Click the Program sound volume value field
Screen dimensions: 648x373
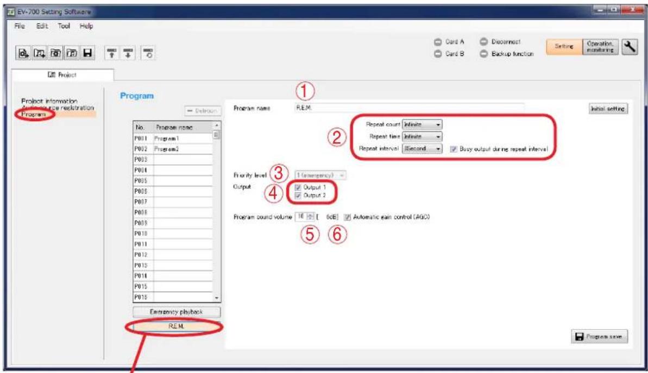(301, 217)
